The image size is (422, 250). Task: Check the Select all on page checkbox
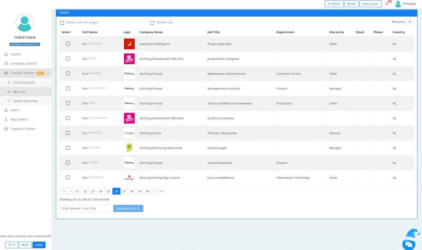tap(62, 23)
